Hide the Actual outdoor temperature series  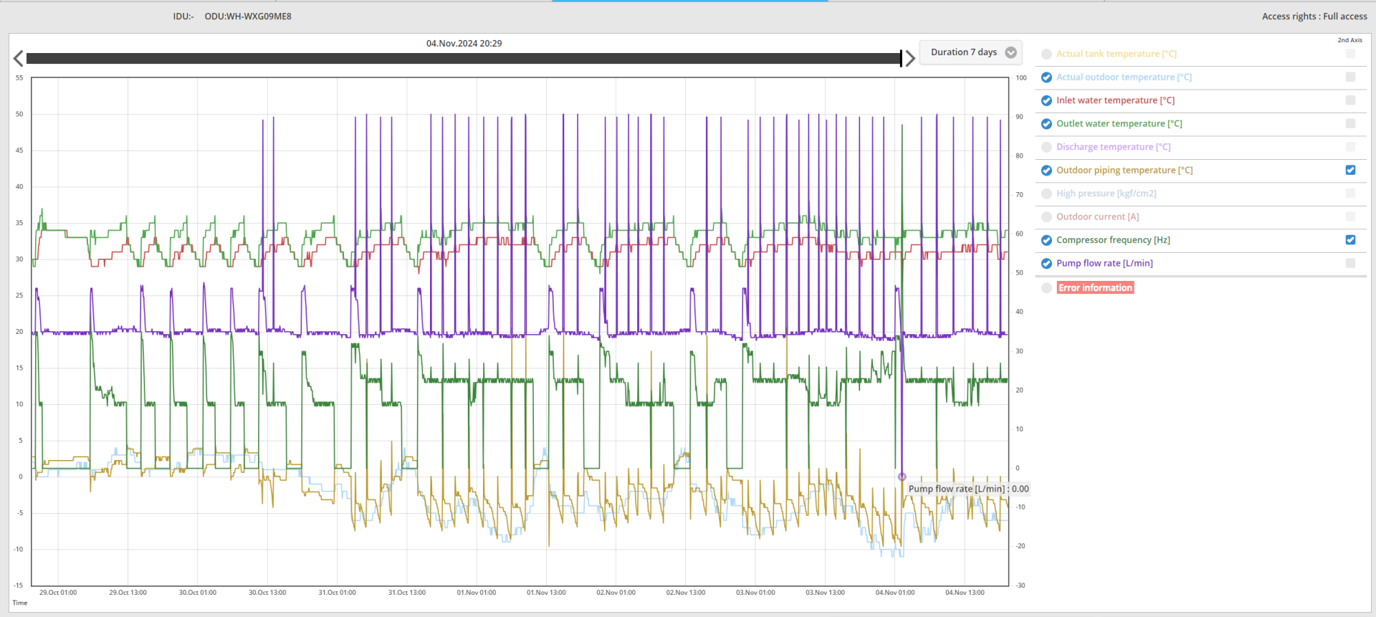pyautogui.click(x=1046, y=77)
